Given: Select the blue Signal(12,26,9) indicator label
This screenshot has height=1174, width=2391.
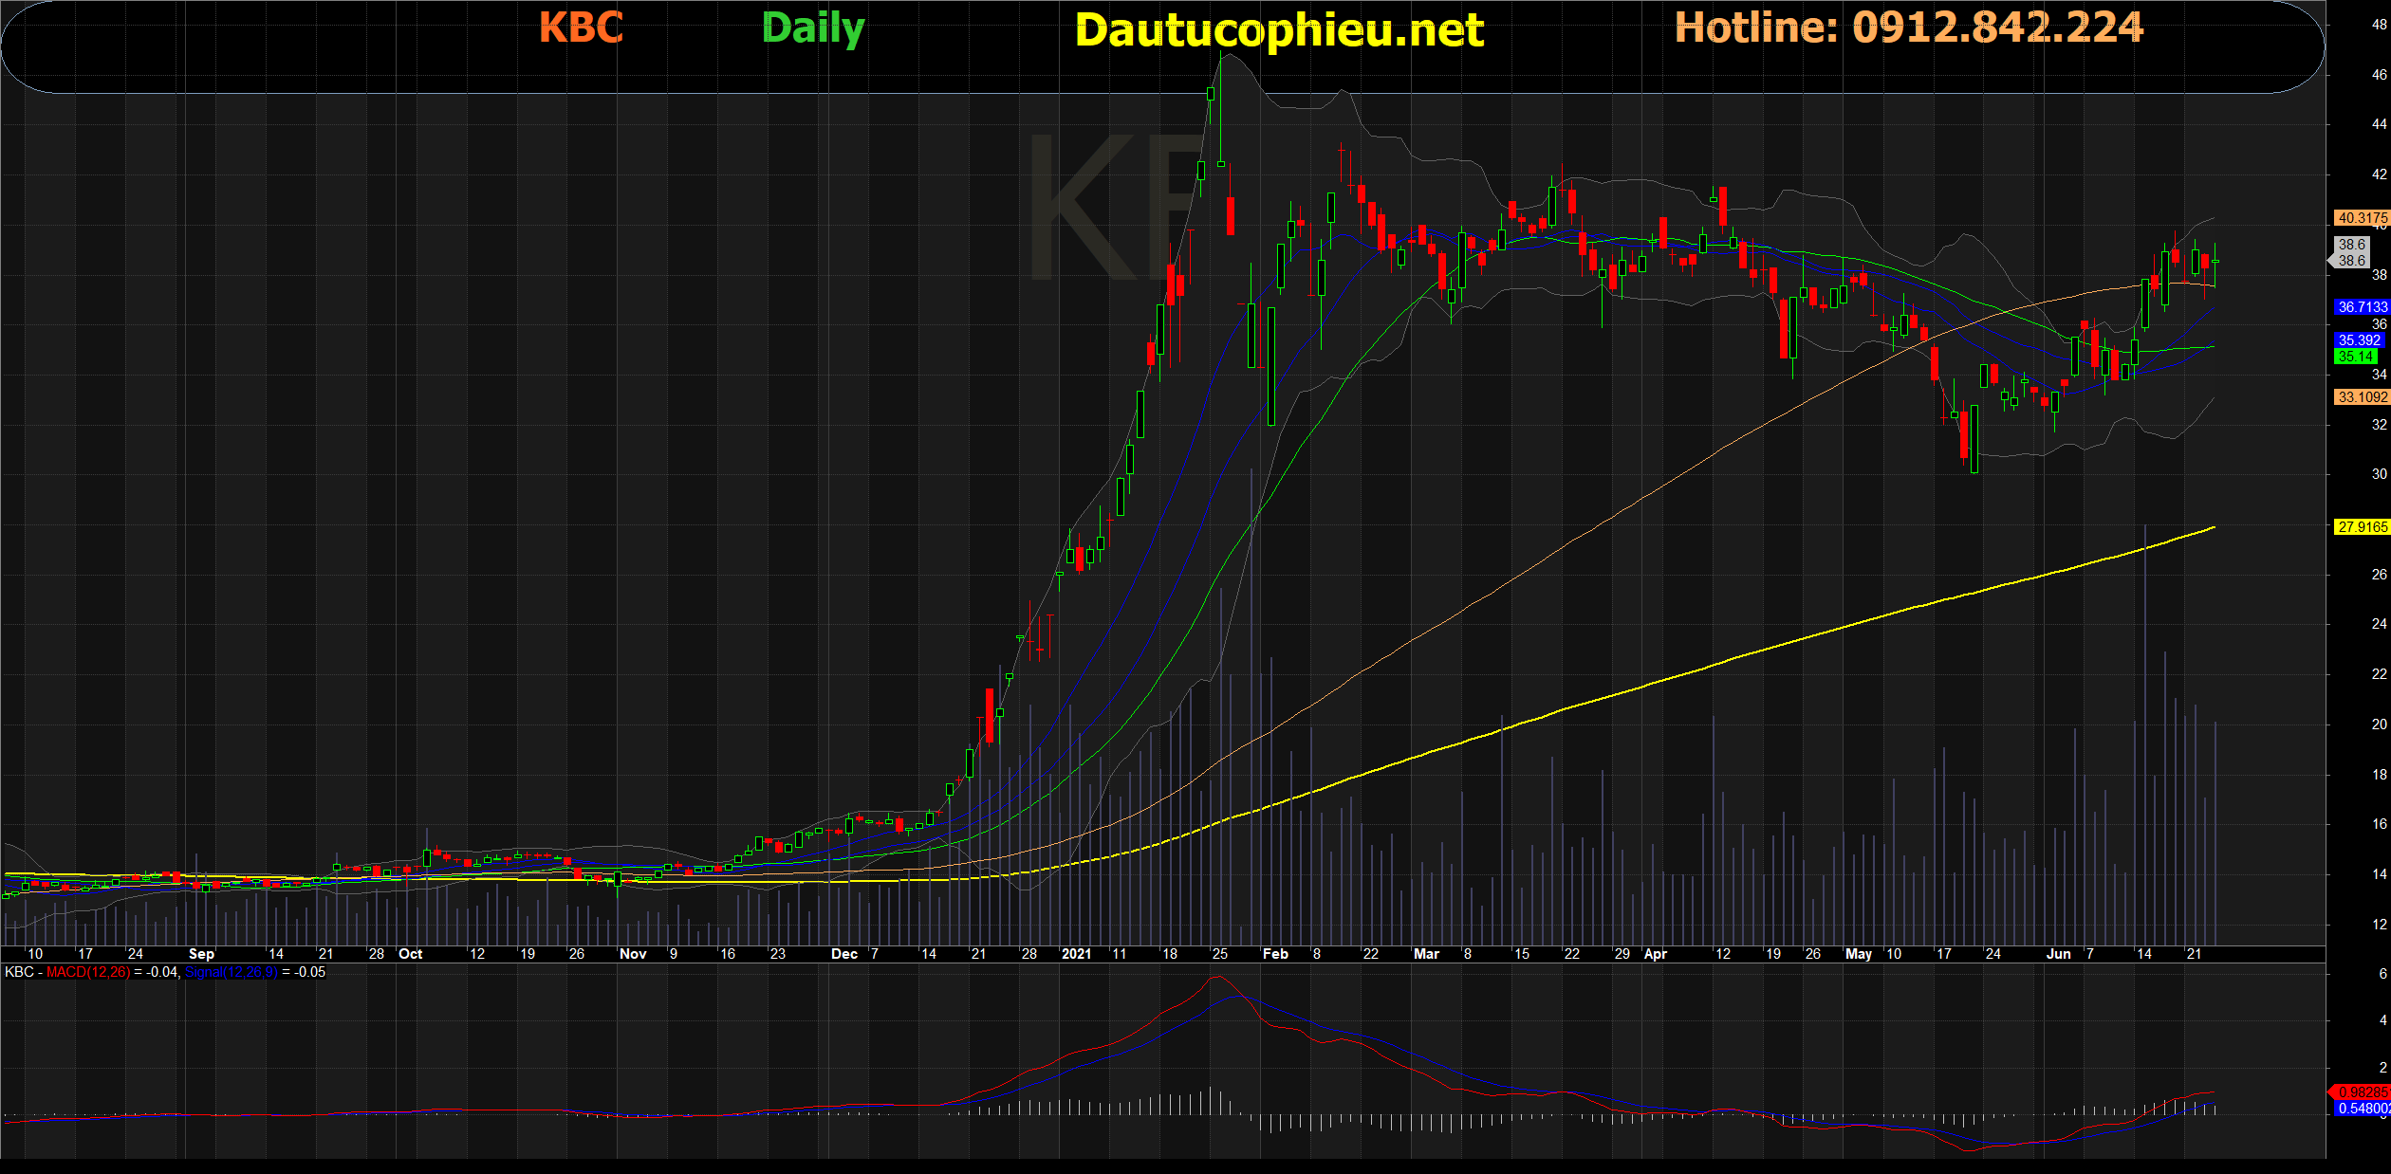Looking at the screenshot, I should tap(231, 972).
